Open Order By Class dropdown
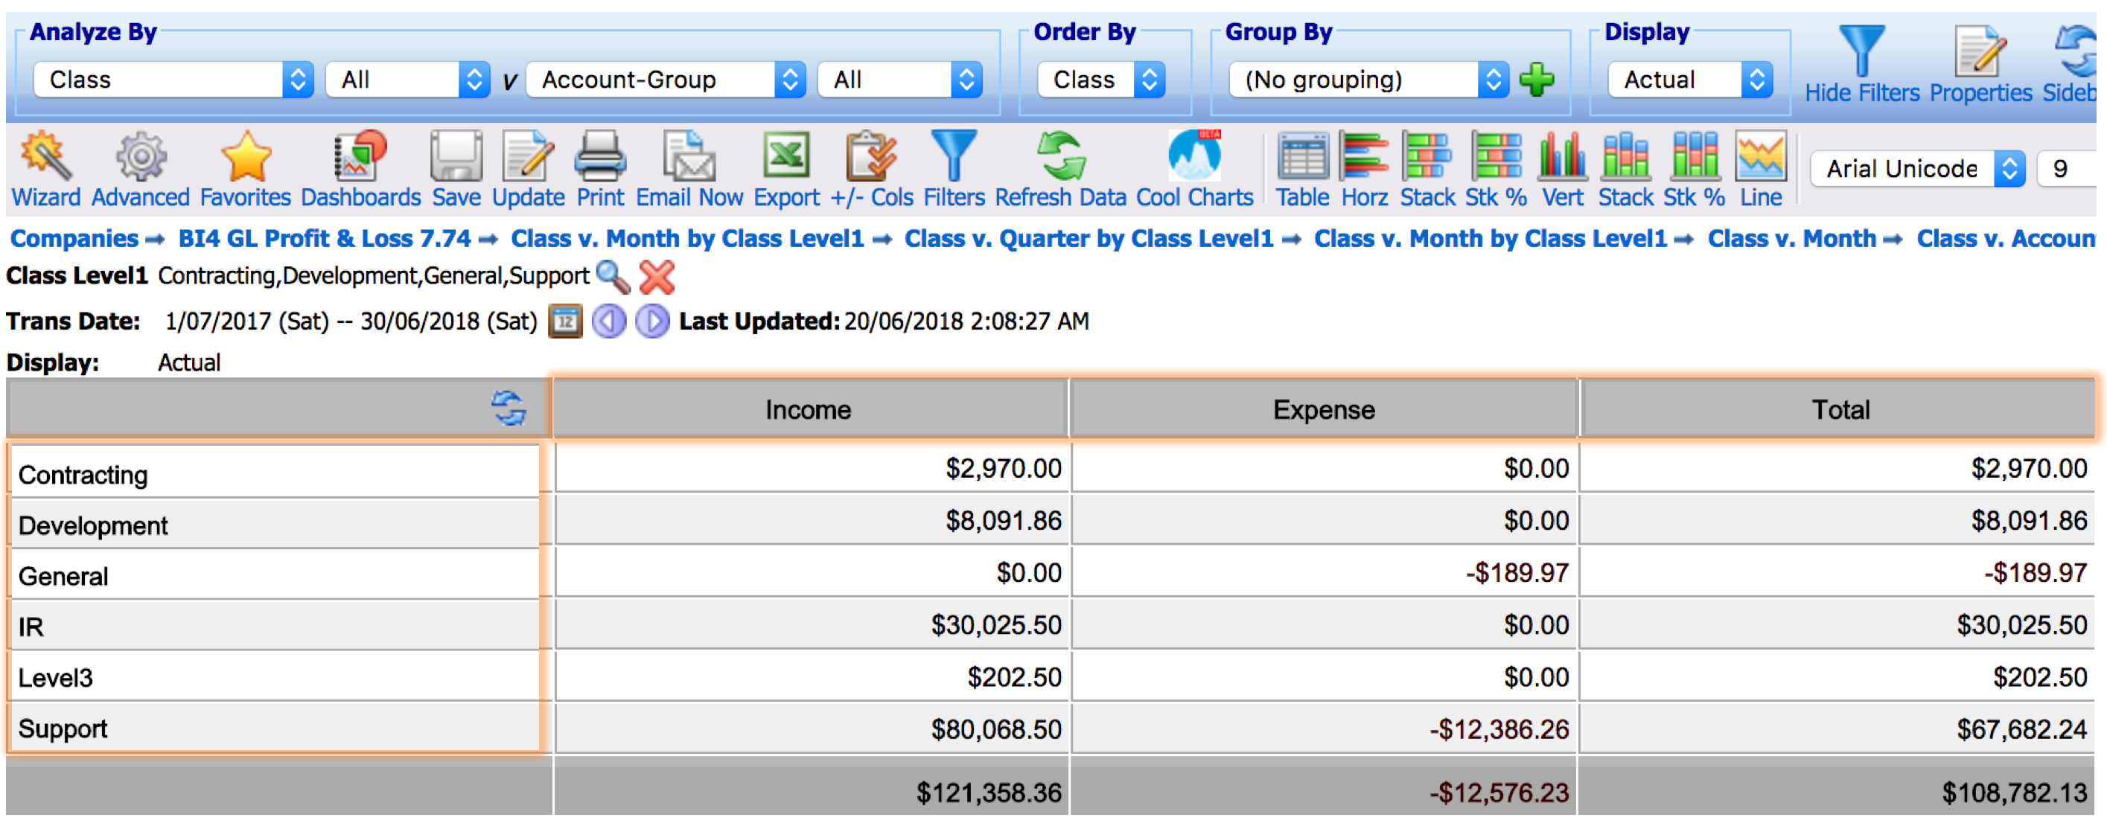Screen dimensions: 2107x826 point(1101,80)
